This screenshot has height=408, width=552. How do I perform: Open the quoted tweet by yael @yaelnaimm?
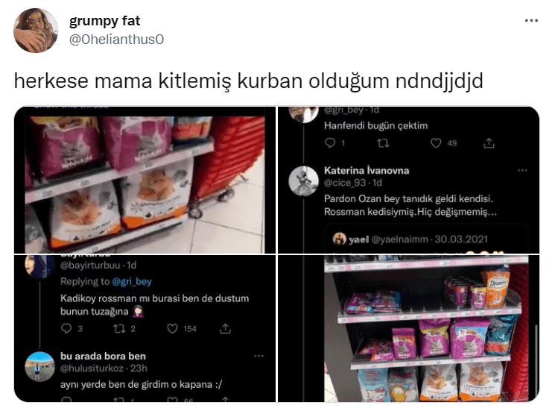(x=426, y=239)
